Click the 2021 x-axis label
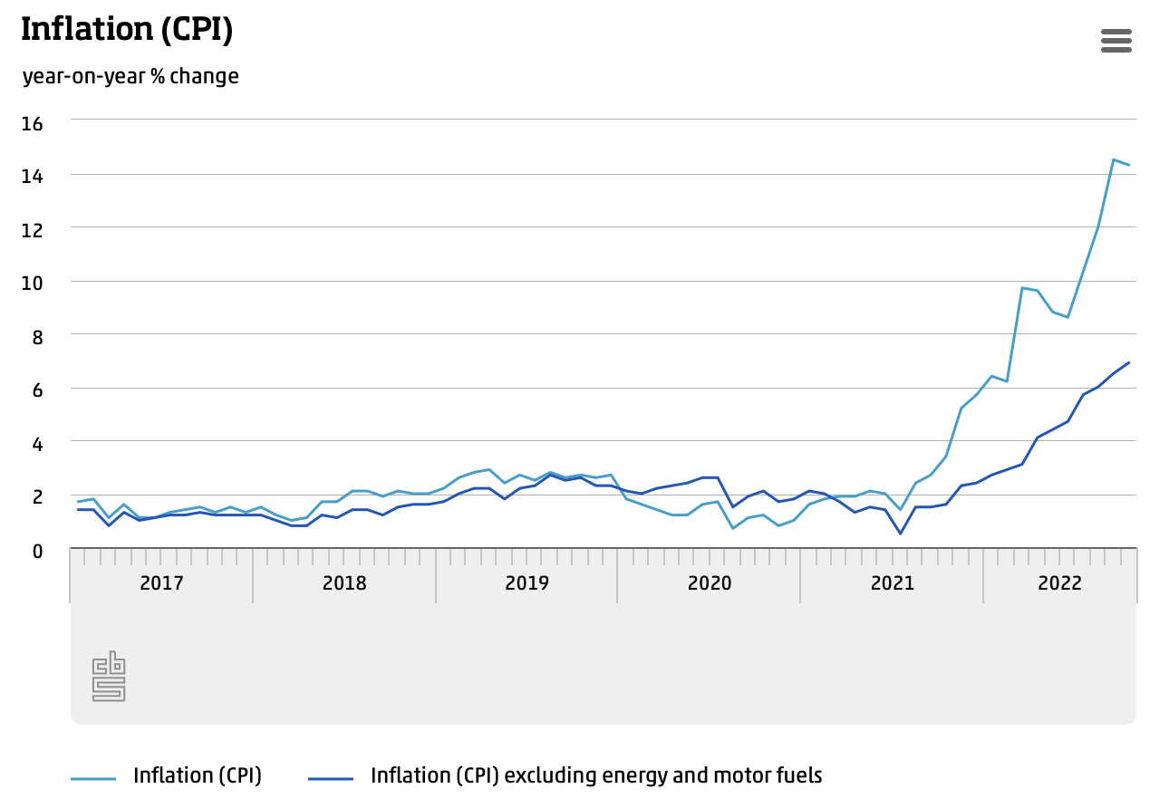 click(893, 582)
